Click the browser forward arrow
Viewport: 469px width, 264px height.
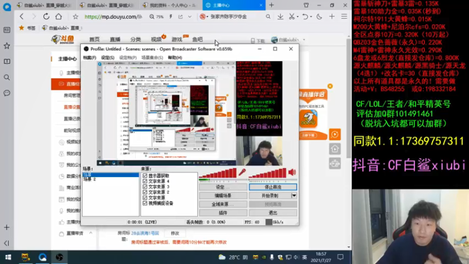(x=34, y=17)
